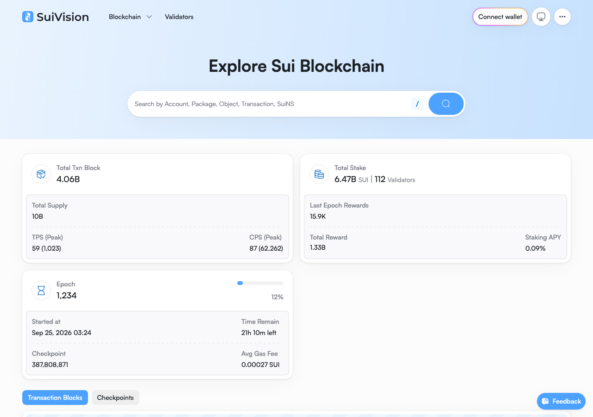Click the 112 Validators count
Image resolution: width=593 pixels, height=417 pixels.
(x=395, y=179)
